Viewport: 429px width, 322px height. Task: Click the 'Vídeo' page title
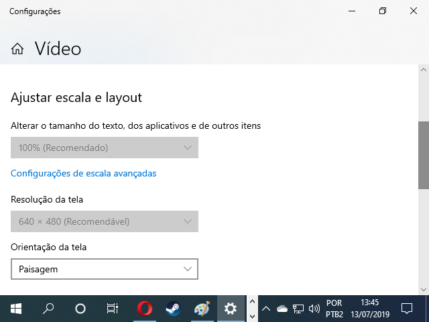[58, 49]
